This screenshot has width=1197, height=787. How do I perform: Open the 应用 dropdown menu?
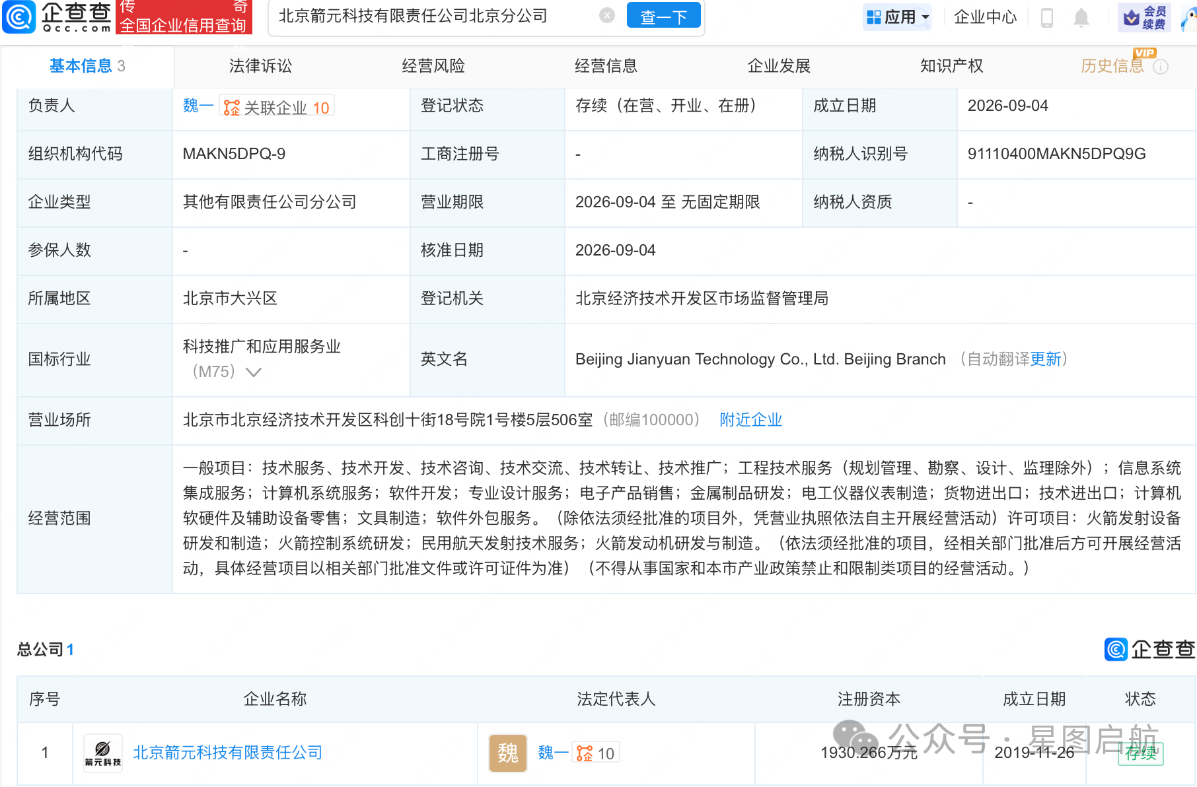point(897,17)
